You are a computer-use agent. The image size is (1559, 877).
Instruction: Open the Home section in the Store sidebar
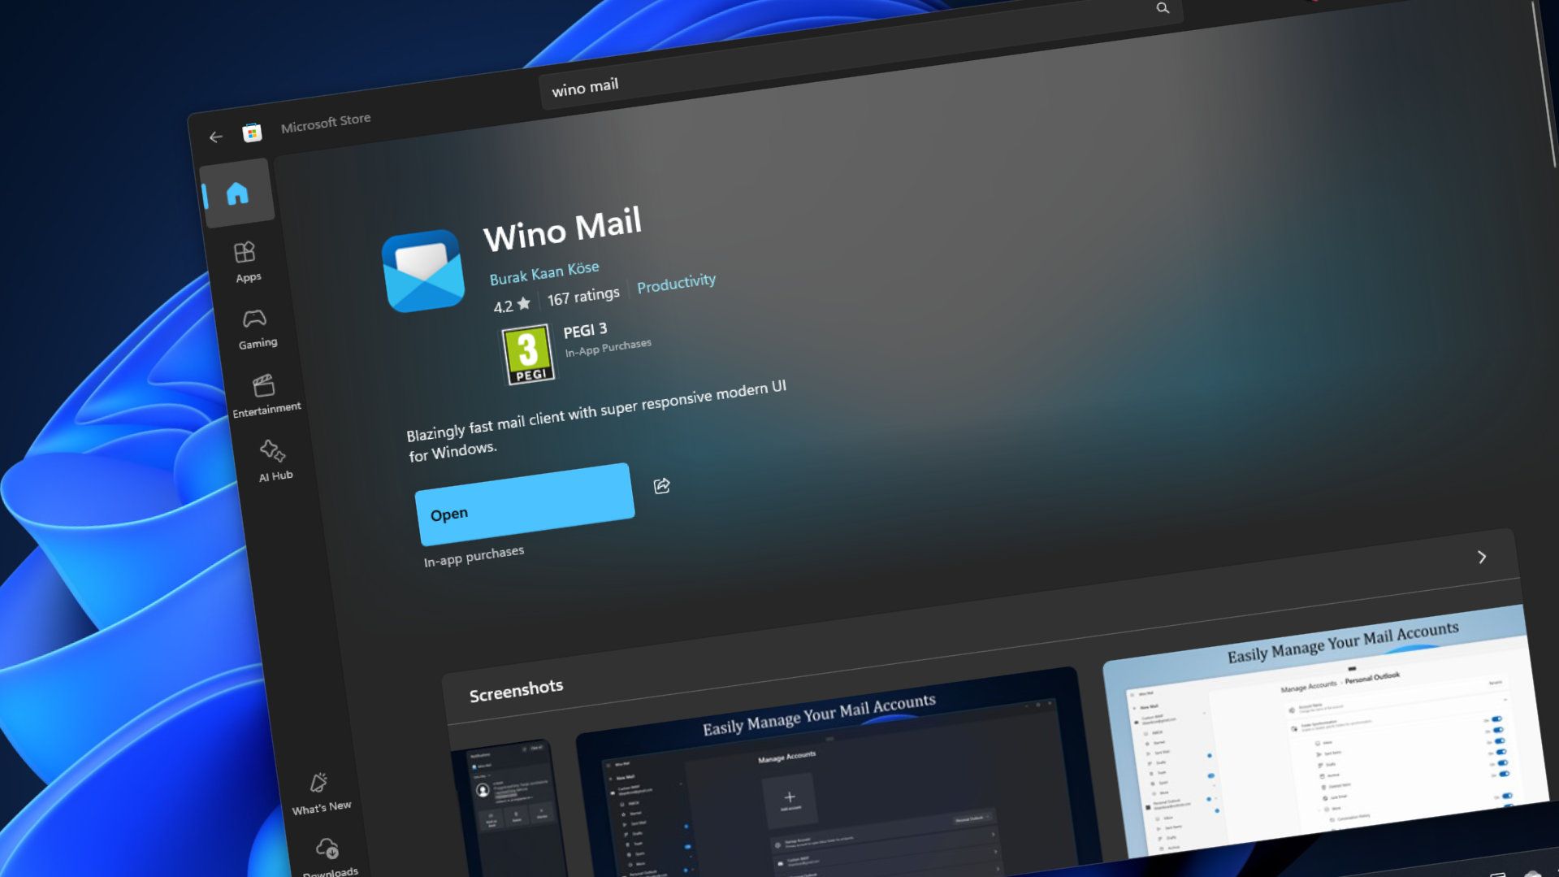[x=238, y=192]
